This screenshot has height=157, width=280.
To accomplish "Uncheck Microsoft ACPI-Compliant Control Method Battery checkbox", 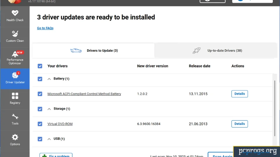I will pyautogui.click(x=40, y=94).
